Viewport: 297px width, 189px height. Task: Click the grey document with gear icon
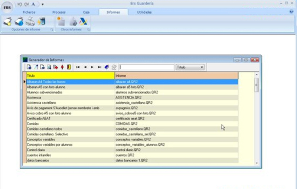[73, 22]
